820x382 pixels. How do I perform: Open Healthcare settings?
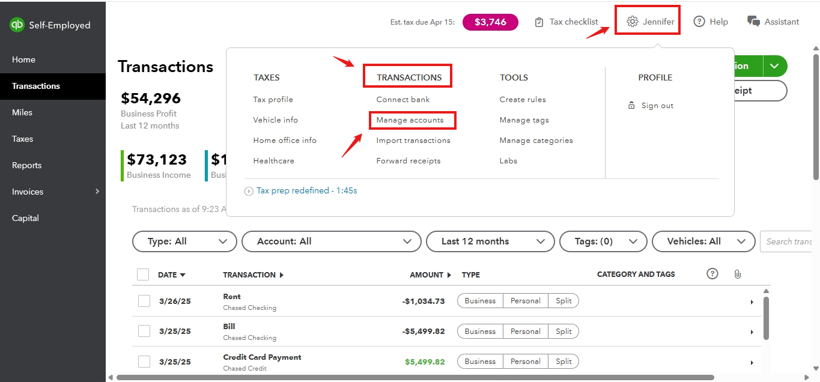click(274, 161)
